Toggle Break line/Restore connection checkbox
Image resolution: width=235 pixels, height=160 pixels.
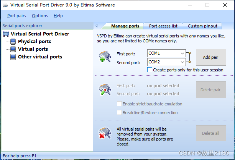119,113
